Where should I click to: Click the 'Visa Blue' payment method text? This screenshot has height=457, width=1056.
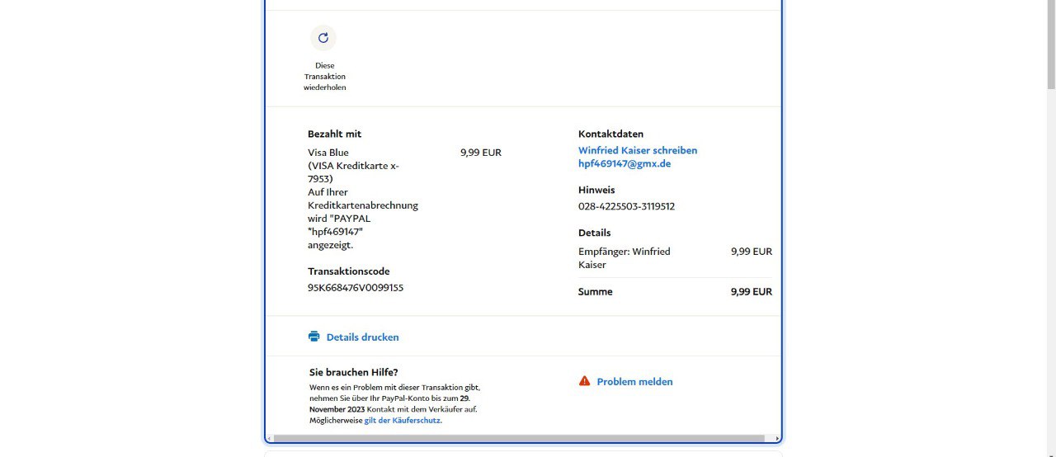click(x=328, y=153)
